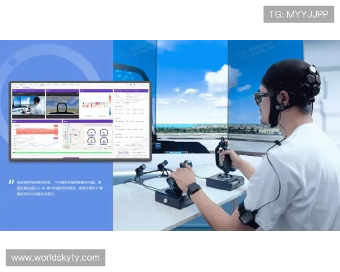Switch to the highlighted tab in monitor toolbar

pos(41,85)
